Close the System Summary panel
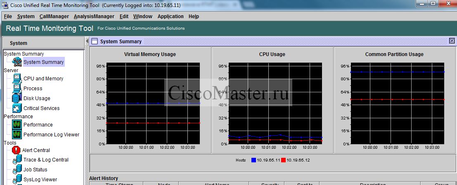Screen dimensions: 457x185 pyautogui.click(x=452, y=41)
